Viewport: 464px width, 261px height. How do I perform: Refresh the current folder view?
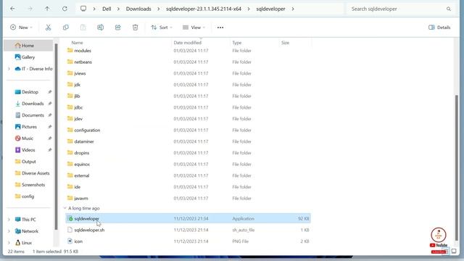65,9
